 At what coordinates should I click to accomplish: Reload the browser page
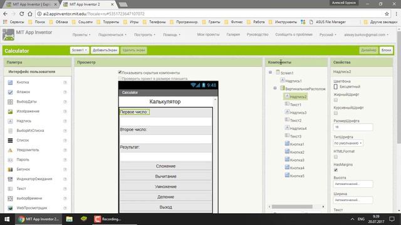pos(22,14)
